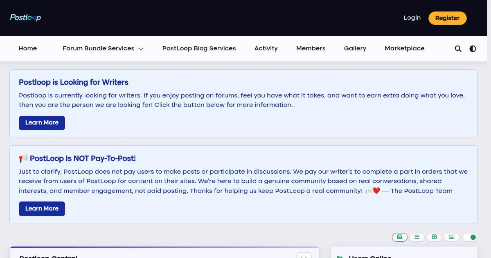The height and width of the screenshot is (258, 491).
Task: Open the Members page
Action: click(311, 48)
